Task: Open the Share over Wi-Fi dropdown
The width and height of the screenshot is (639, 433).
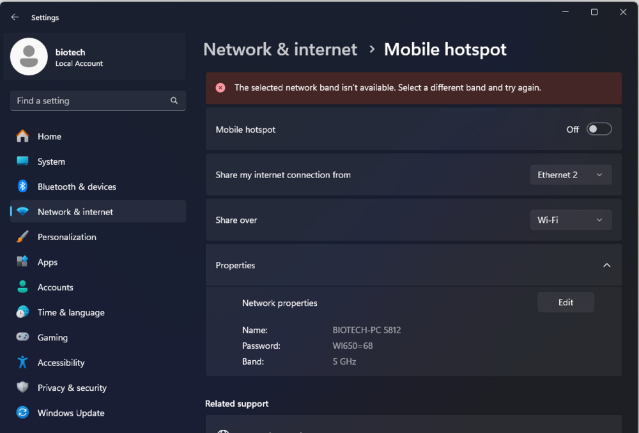Action: (571, 220)
